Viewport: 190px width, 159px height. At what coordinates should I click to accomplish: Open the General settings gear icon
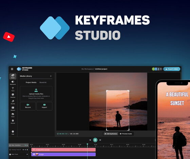pos(13,122)
